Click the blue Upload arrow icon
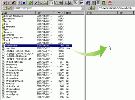The height and width of the screenshot is (100, 135). (x=24, y=3)
